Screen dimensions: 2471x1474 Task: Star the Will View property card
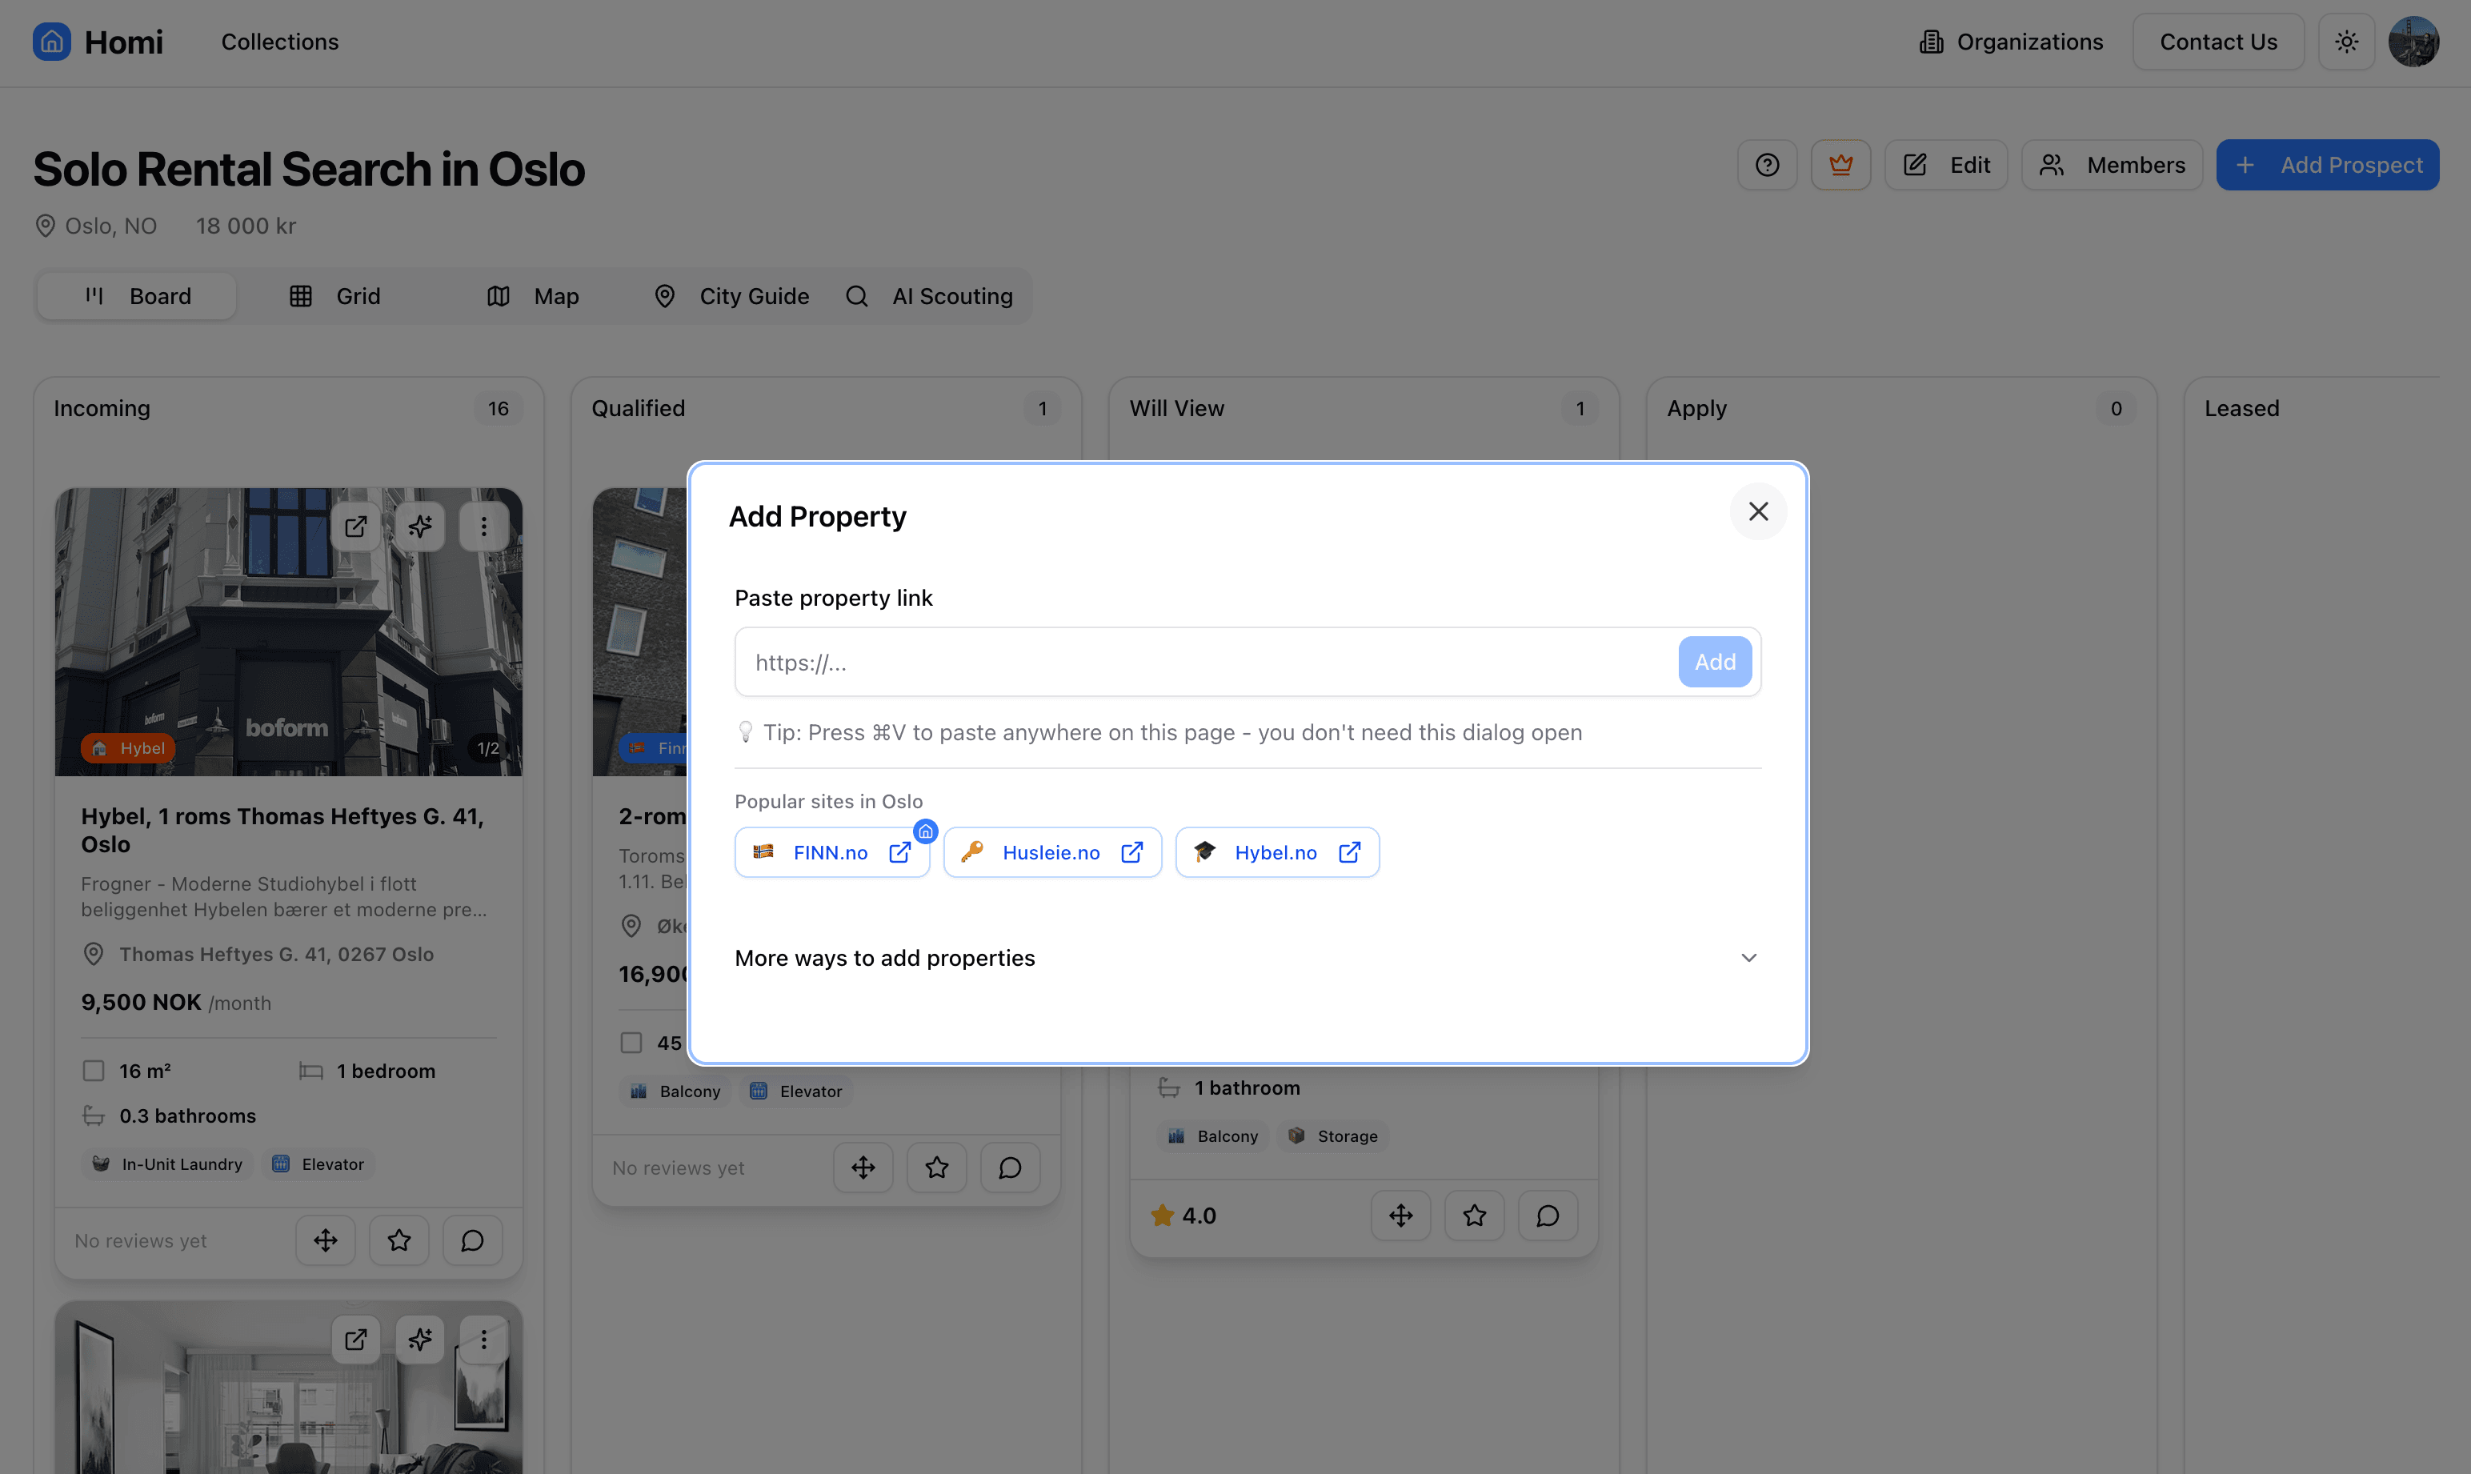click(x=1474, y=1215)
